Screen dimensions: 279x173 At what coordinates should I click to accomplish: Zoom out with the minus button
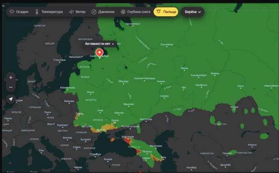[x=11, y=87]
